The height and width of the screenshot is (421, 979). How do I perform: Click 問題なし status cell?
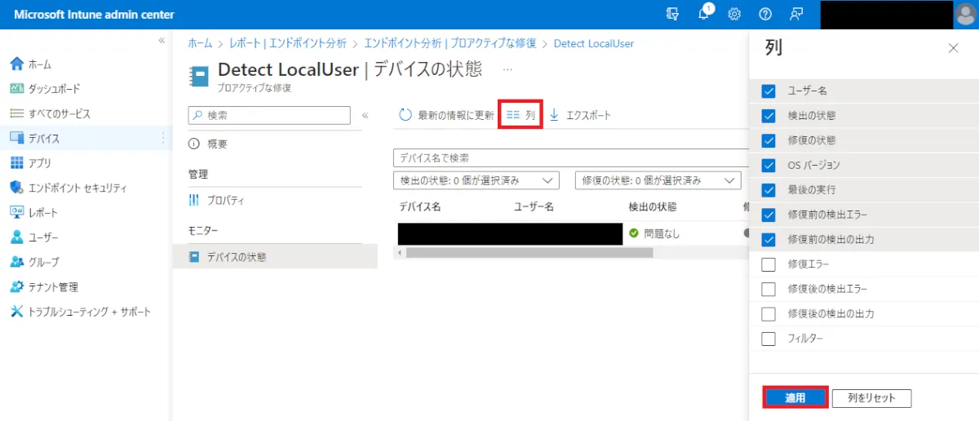click(x=654, y=233)
